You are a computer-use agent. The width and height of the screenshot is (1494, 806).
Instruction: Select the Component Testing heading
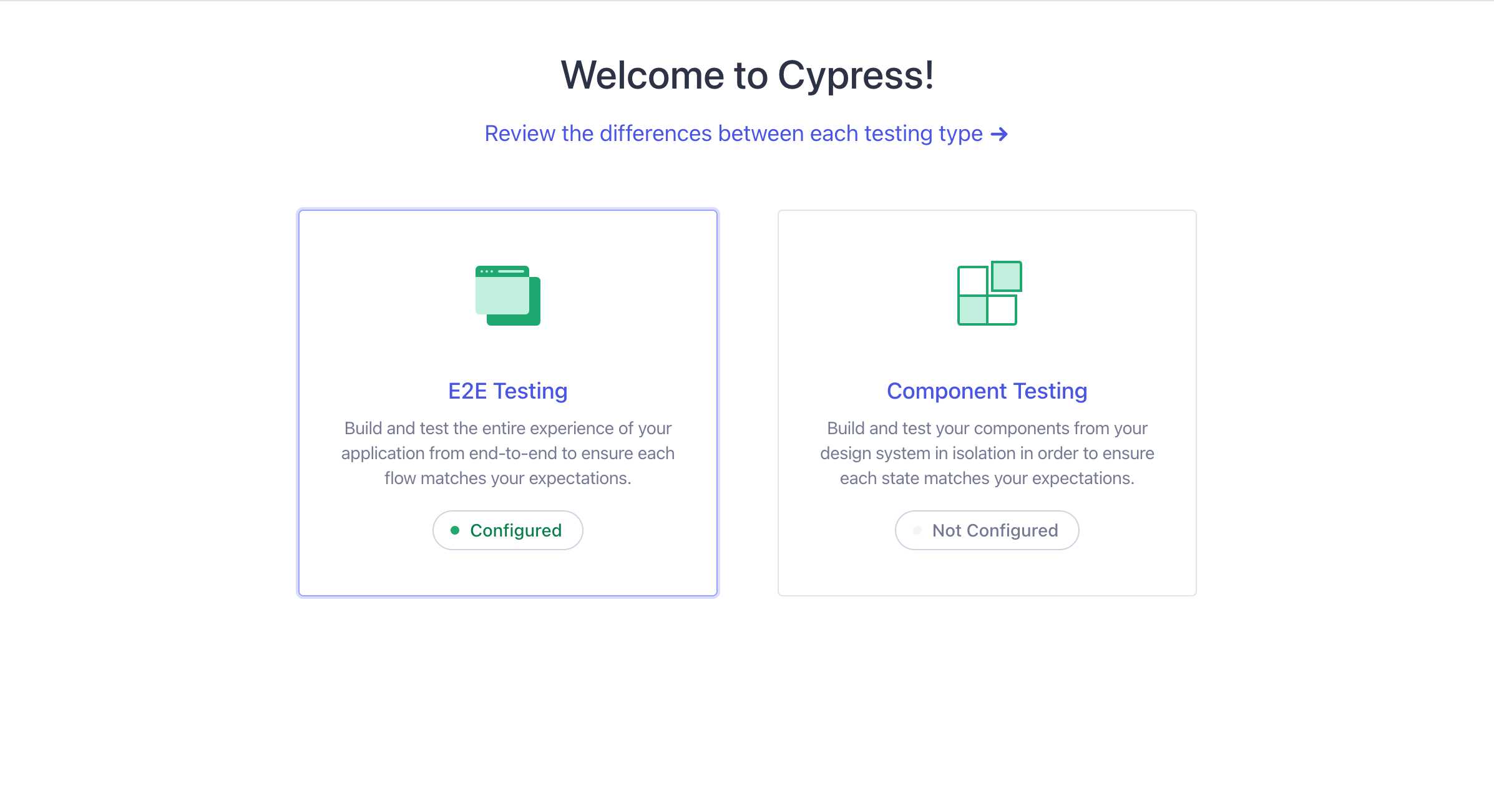(x=987, y=391)
